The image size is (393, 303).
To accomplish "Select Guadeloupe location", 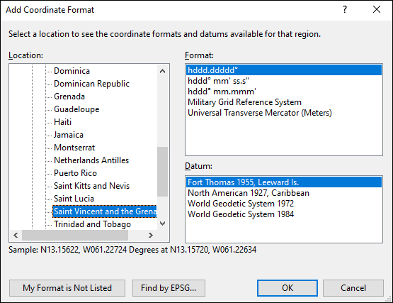I will click(76, 109).
